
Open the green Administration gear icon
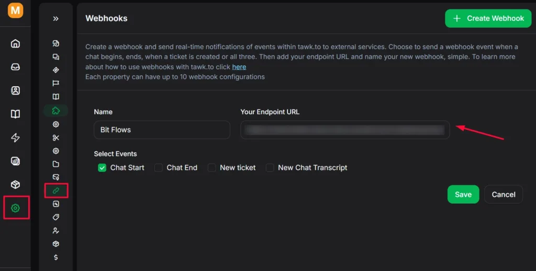(x=15, y=208)
